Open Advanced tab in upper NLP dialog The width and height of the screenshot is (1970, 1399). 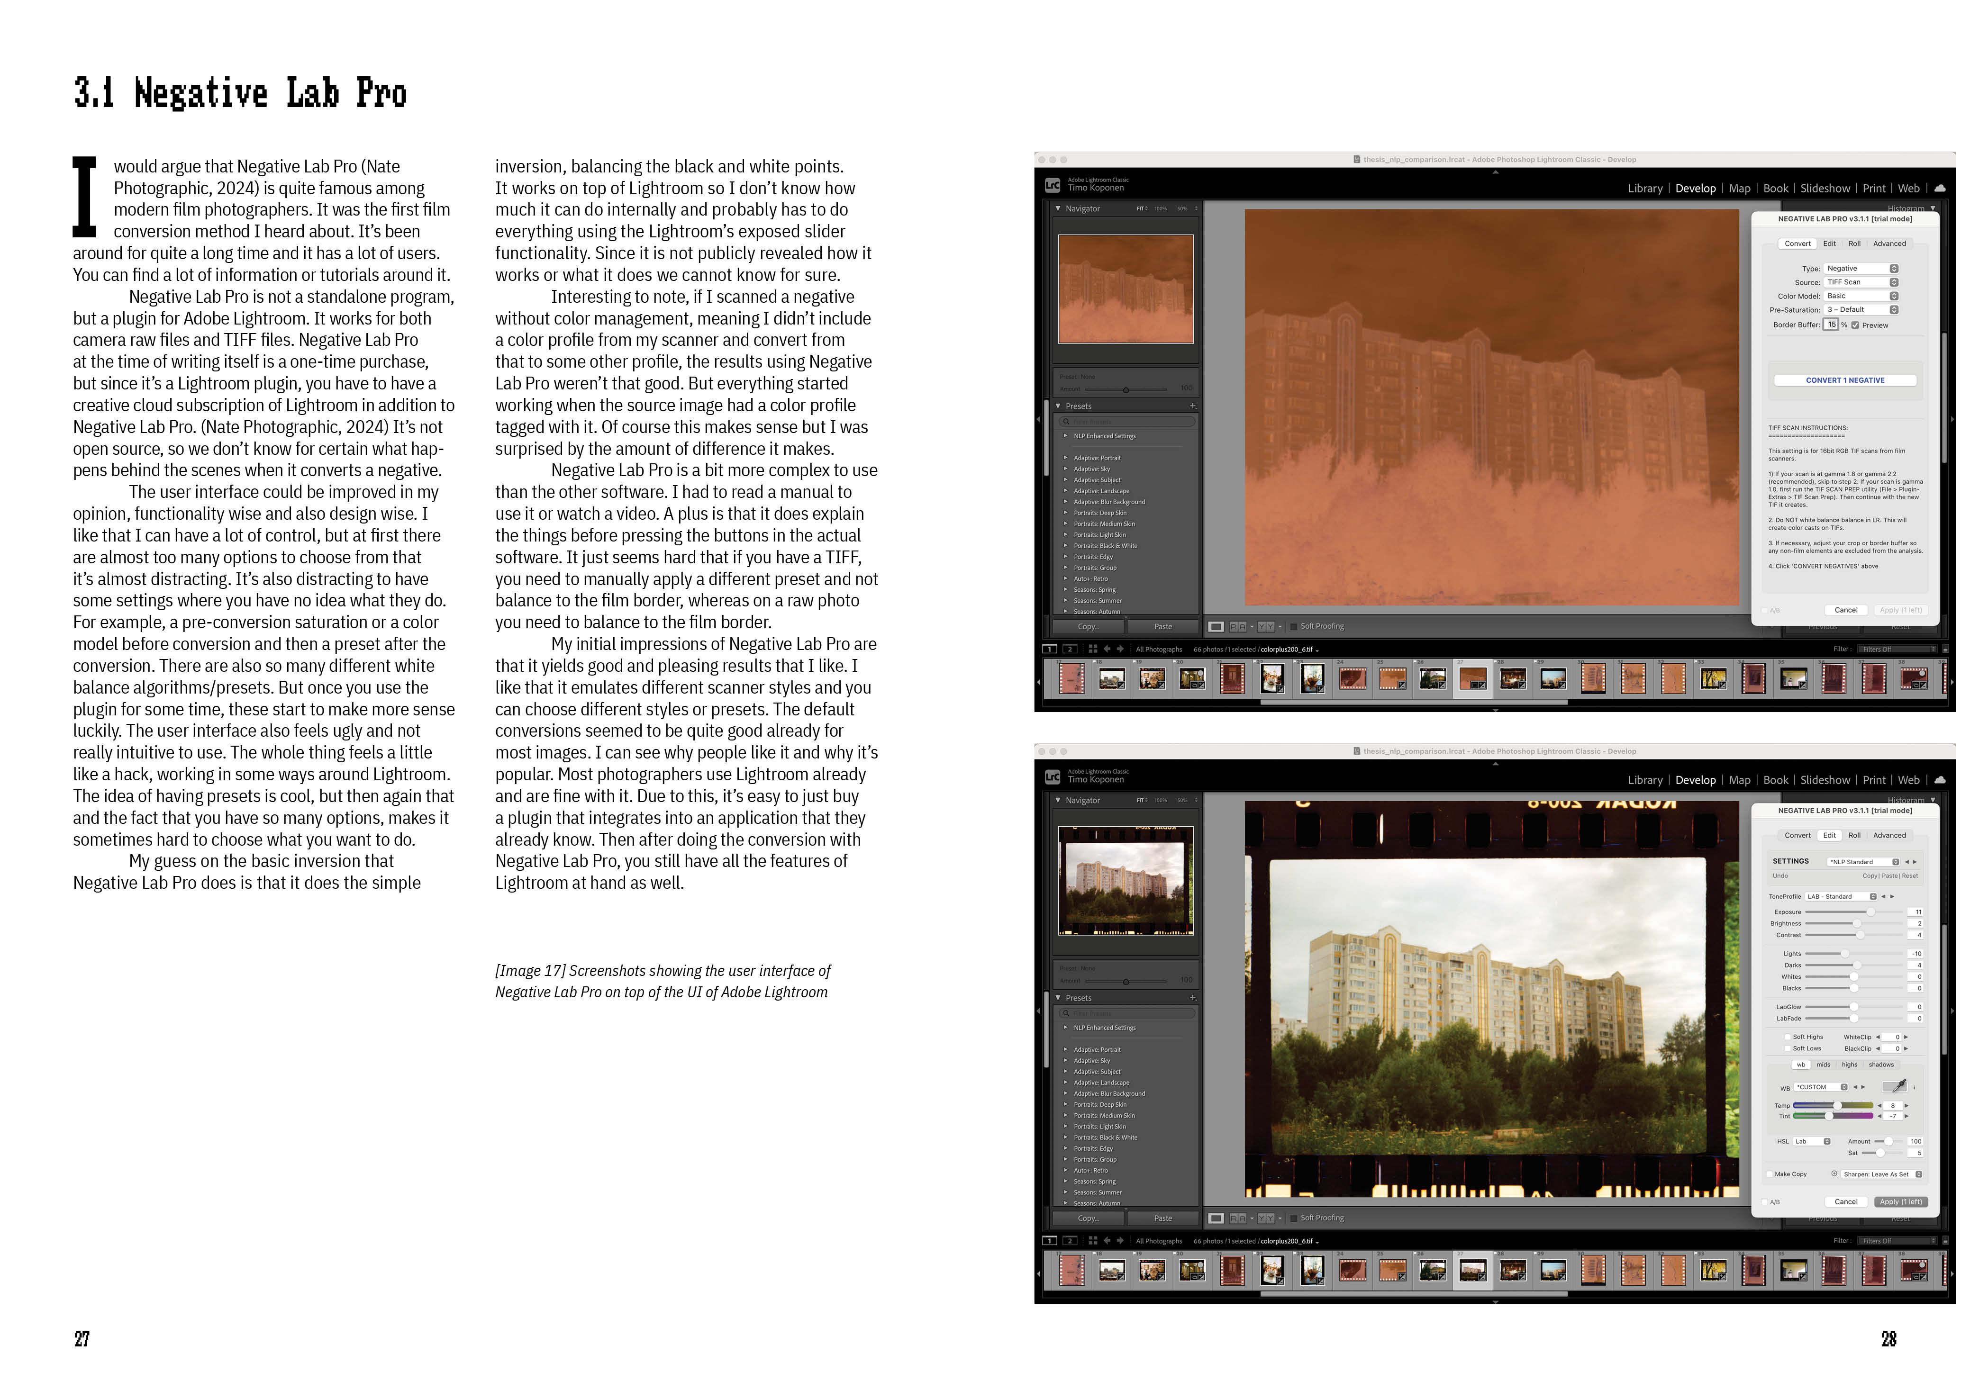[x=1890, y=244]
